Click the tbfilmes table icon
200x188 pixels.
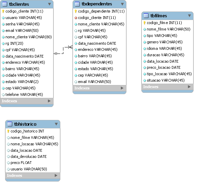[146, 16]
